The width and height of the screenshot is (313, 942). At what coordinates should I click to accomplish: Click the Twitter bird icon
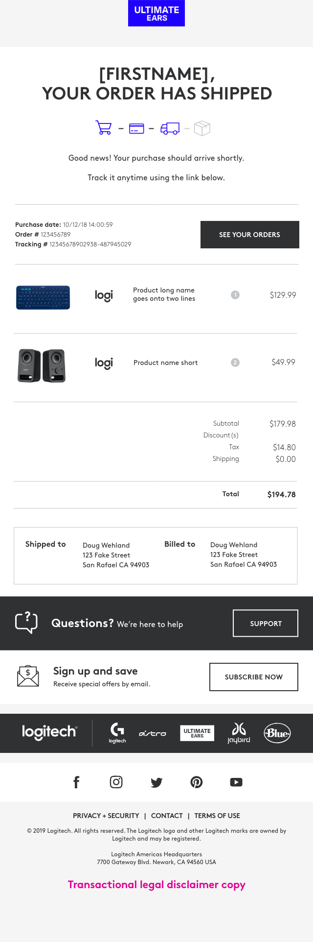pyautogui.click(x=156, y=782)
